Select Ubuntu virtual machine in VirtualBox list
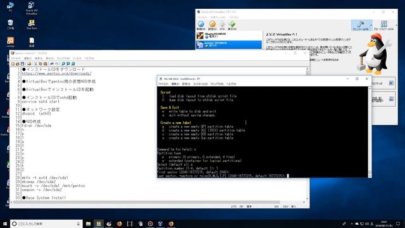The height and width of the screenshot is (228, 405). (x=229, y=35)
